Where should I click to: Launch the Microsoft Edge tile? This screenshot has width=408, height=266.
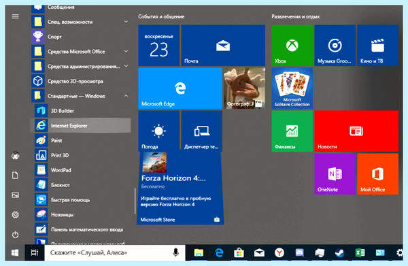[180, 88]
